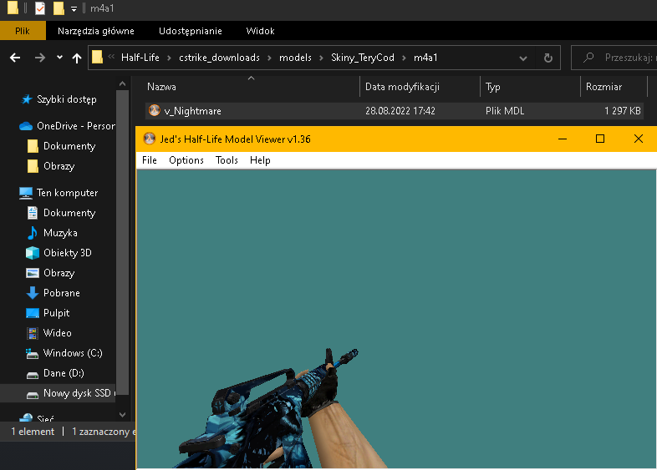Click the Szybki dostęp star icon
The image size is (657, 470).
(x=27, y=99)
